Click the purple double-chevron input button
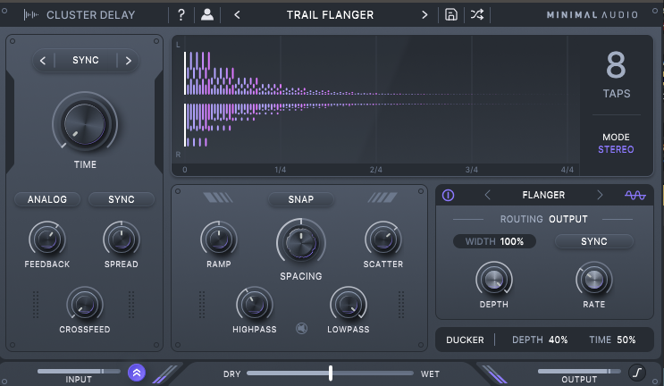 [x=138, y=373]
